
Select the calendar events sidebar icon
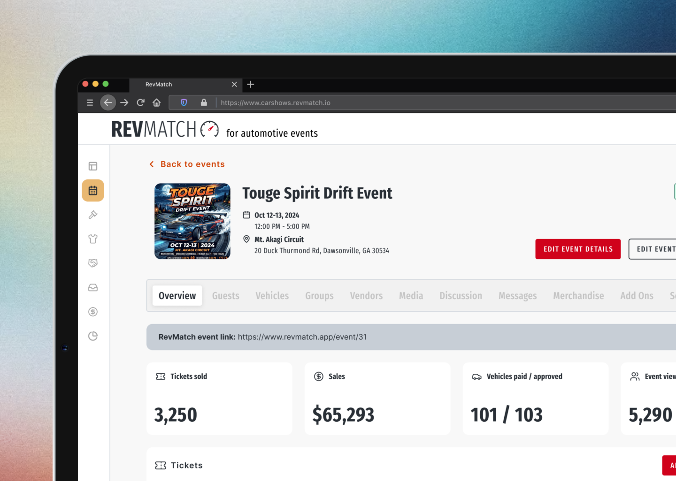(93, 191)
